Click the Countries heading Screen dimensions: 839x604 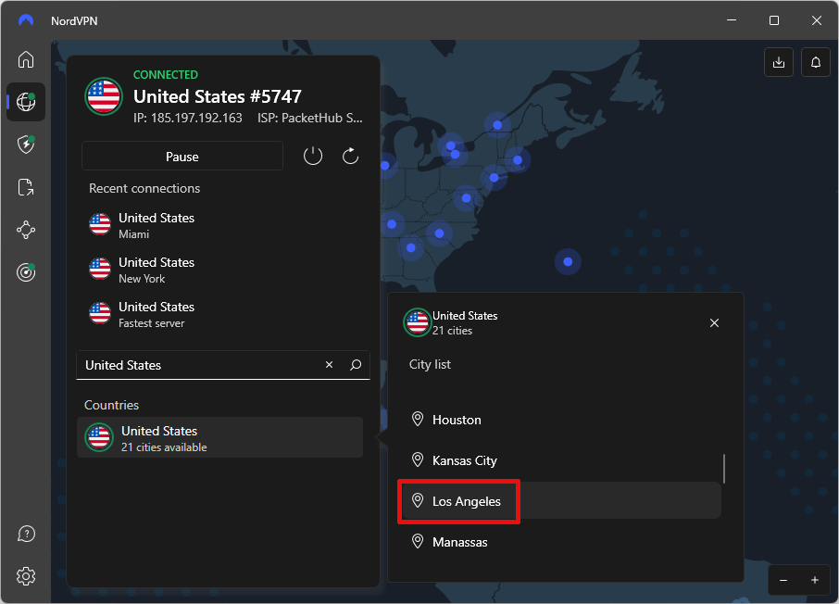click(111, 405)
